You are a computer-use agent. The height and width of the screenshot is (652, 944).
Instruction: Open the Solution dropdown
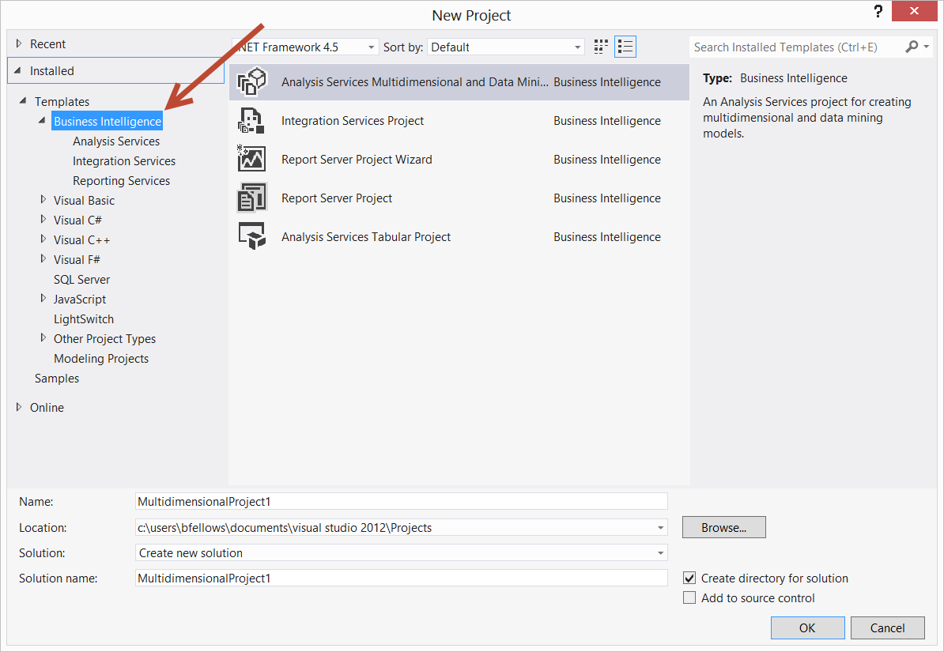coord(660,552)
